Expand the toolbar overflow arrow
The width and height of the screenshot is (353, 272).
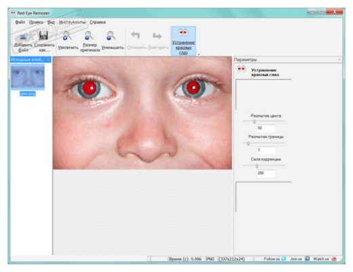(x=198, y=54)
